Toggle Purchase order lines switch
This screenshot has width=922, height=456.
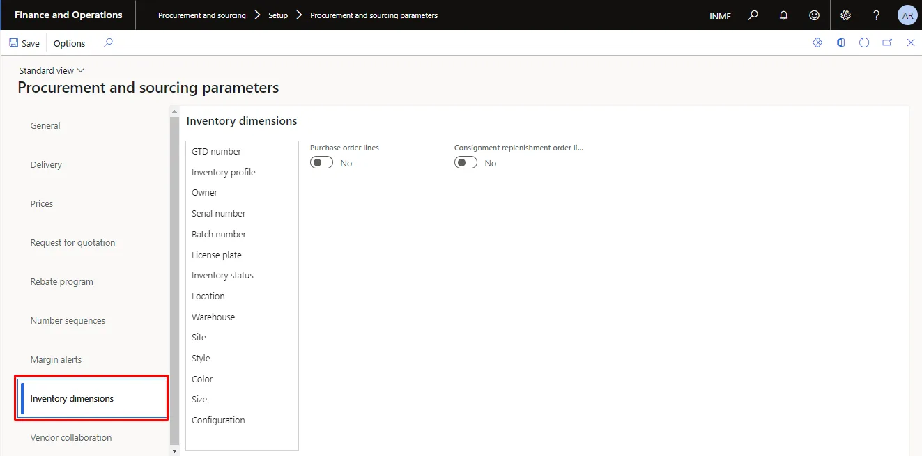pos(322,163)
